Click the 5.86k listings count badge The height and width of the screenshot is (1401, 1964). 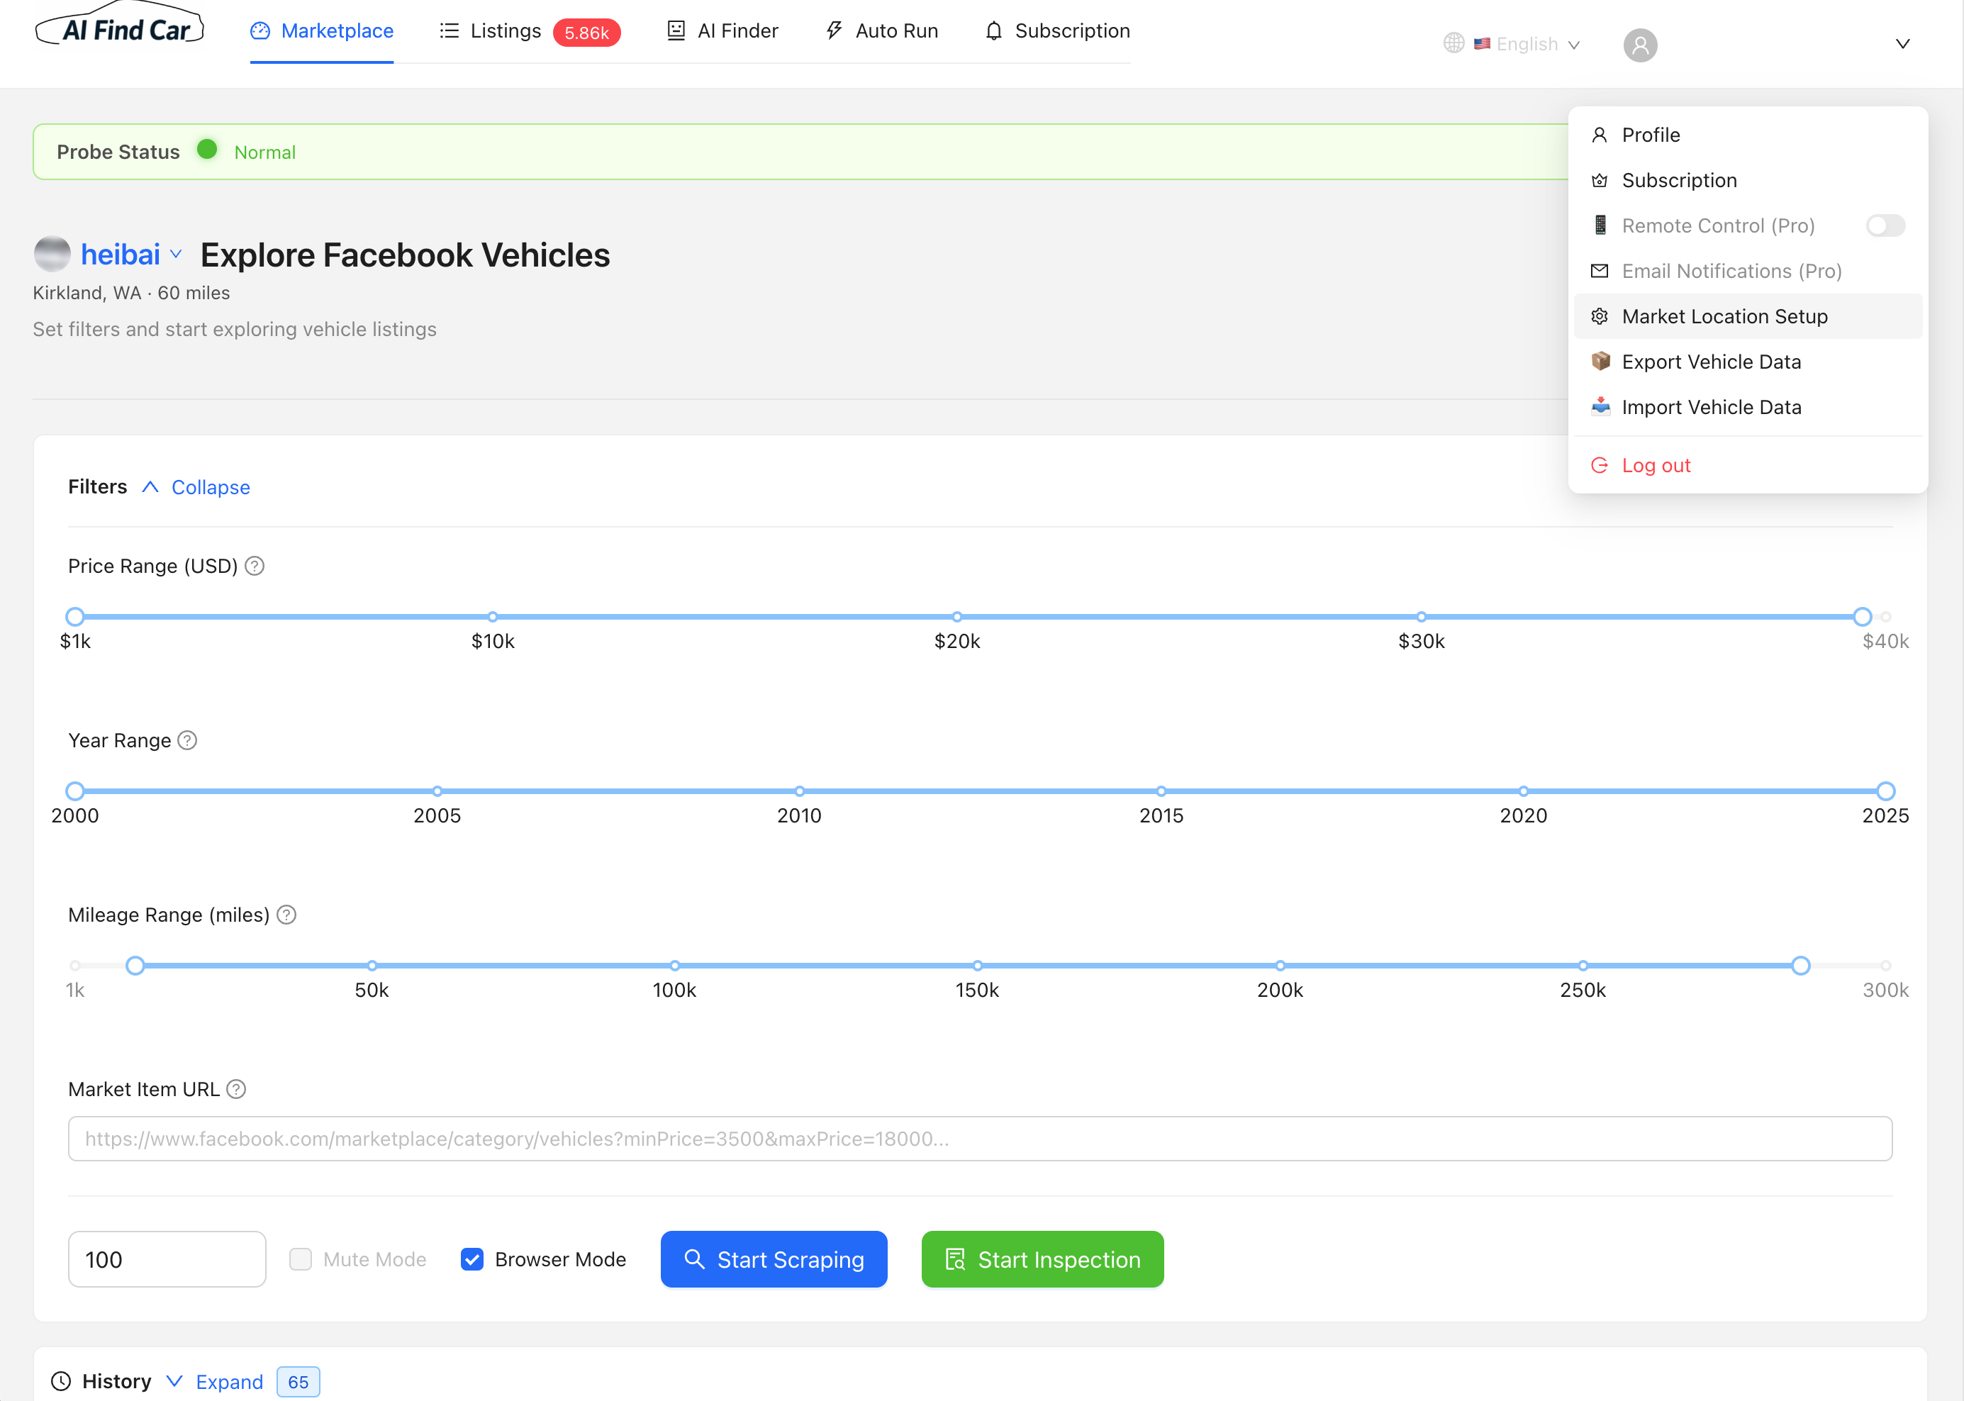(x=586, y=33)
